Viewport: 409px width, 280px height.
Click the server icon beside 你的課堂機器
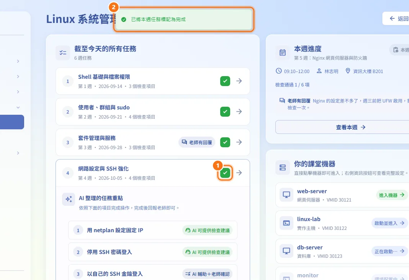283,168
